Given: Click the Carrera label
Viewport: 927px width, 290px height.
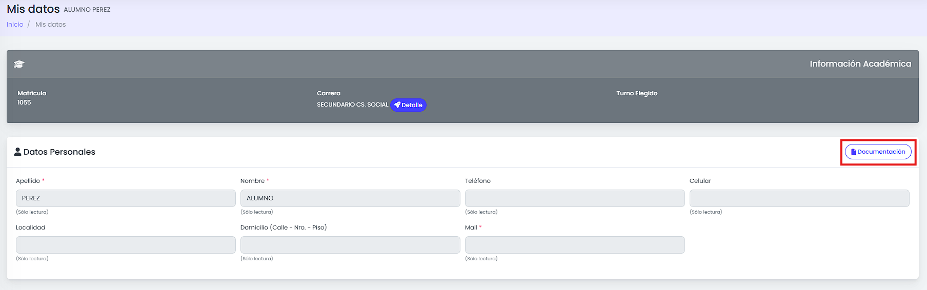Looking at the screenshot, I should pos(329,93).
